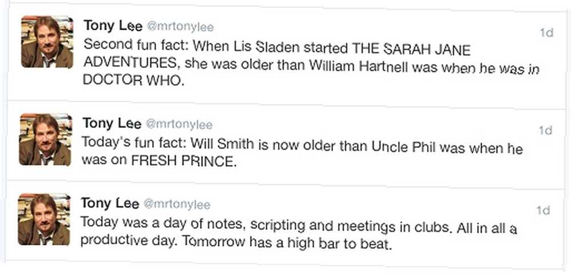Open the @mrtonylee handle on the Will Smith tweet

coord(179,125)
